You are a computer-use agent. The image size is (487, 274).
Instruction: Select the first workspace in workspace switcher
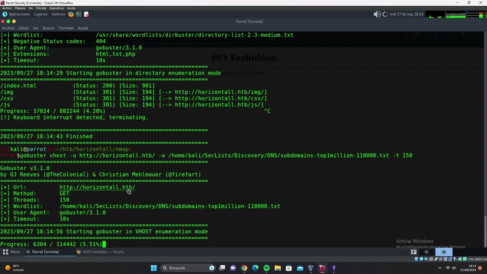[x=427, y=252]
